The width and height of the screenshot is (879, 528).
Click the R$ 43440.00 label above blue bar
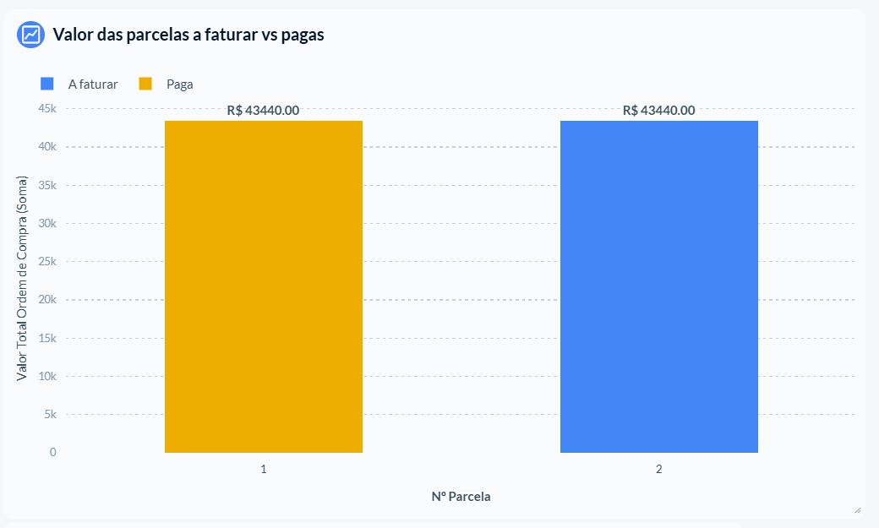tap(658, 111)
